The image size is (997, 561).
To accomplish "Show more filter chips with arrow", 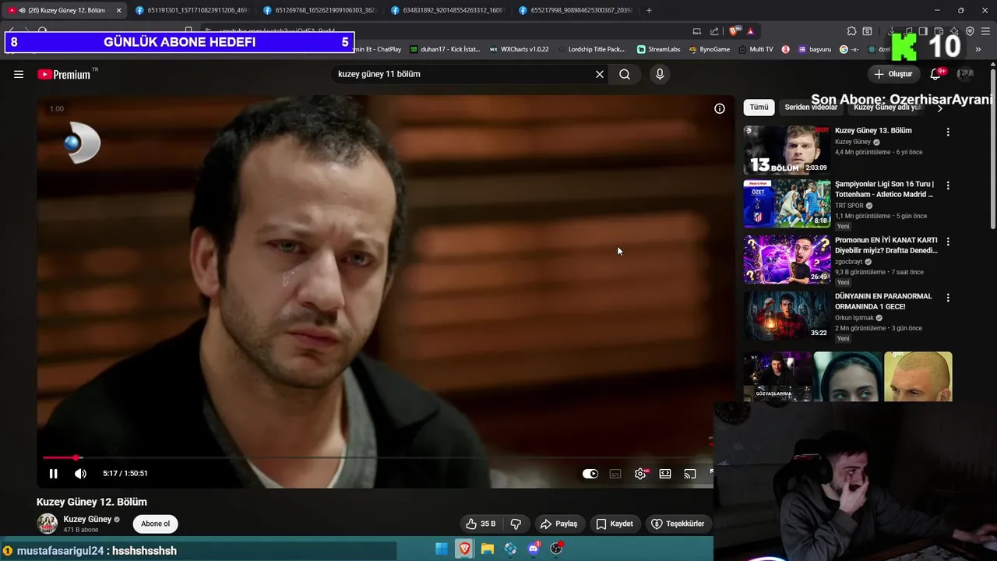I will pos(939,108).
